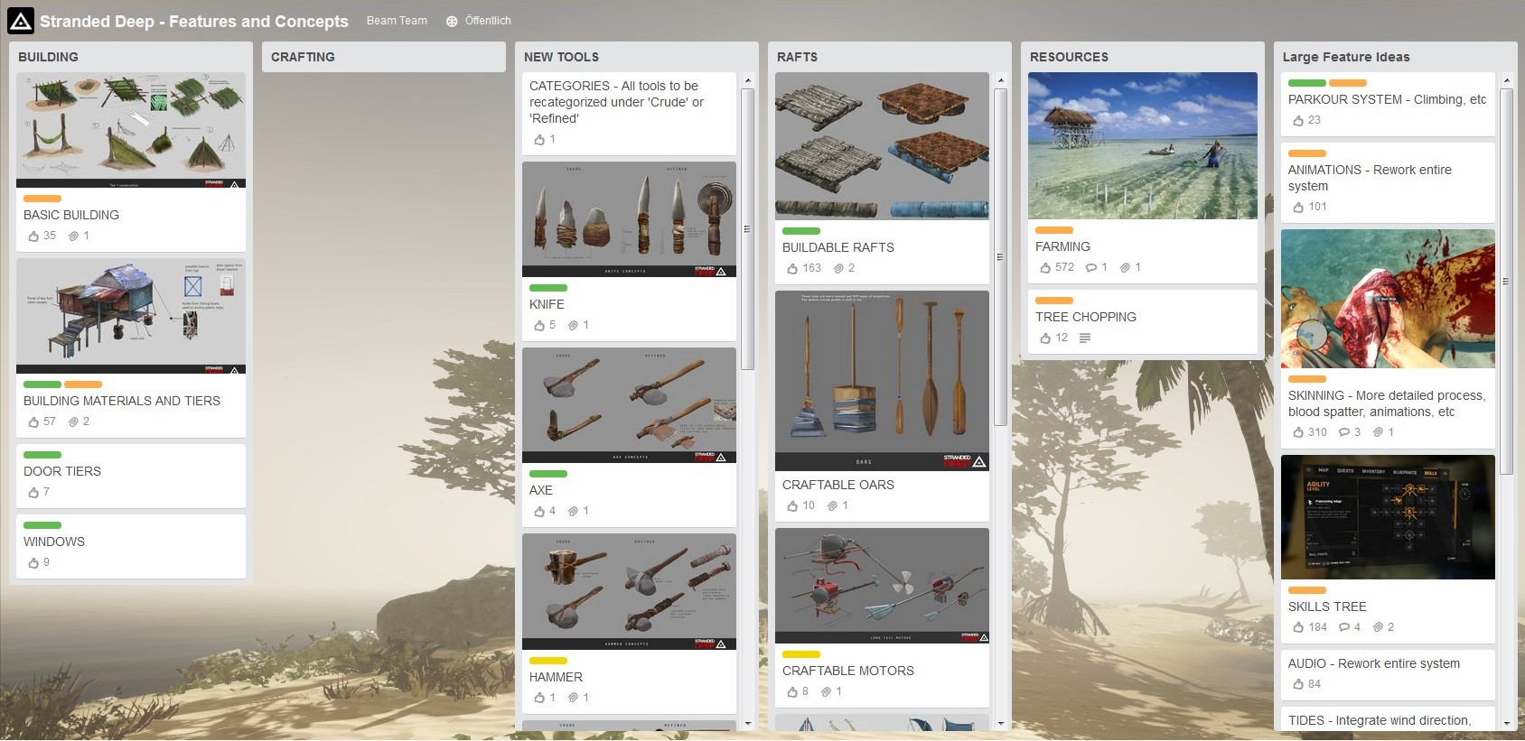
Task: Click thumbs-up icon on KNIFE card
Action: coord(539,325)
